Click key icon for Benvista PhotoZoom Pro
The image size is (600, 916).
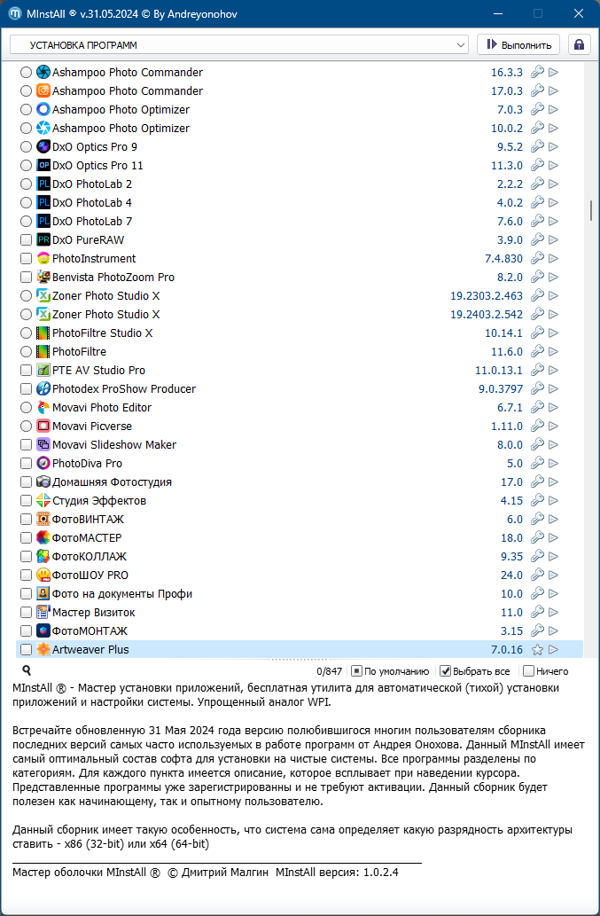[x=538, y=277]
